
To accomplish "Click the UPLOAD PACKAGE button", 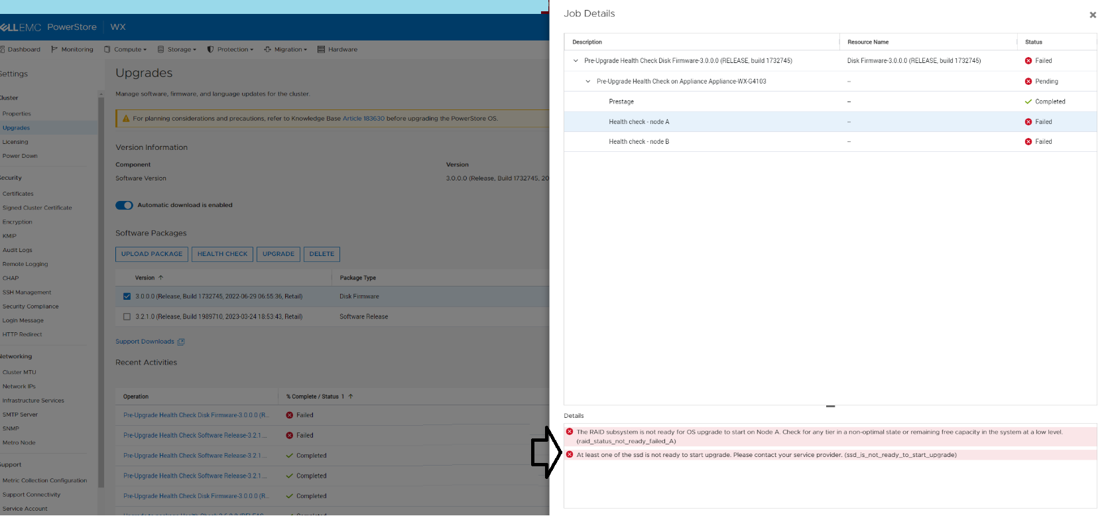I will [x=151, y=254].
